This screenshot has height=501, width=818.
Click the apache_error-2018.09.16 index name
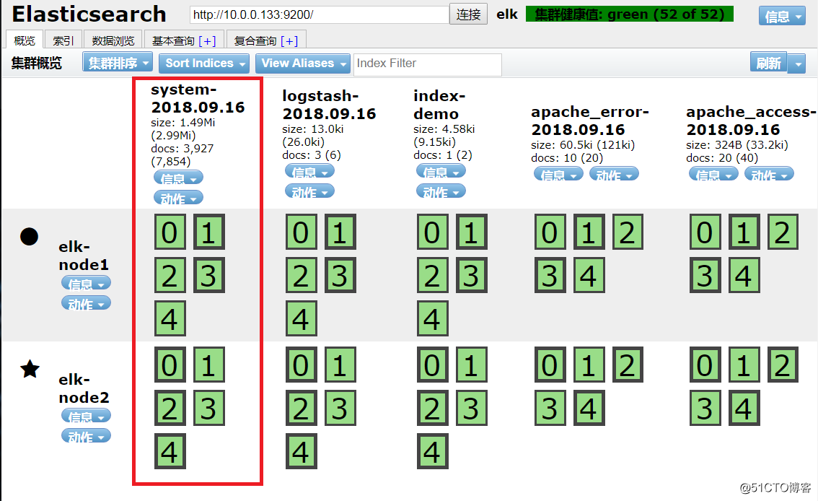point(590,121)
